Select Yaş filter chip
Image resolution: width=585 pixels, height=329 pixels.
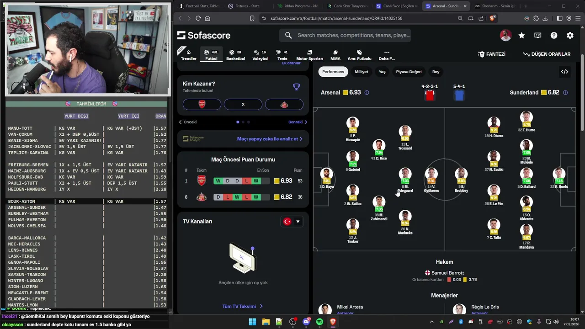382,72
